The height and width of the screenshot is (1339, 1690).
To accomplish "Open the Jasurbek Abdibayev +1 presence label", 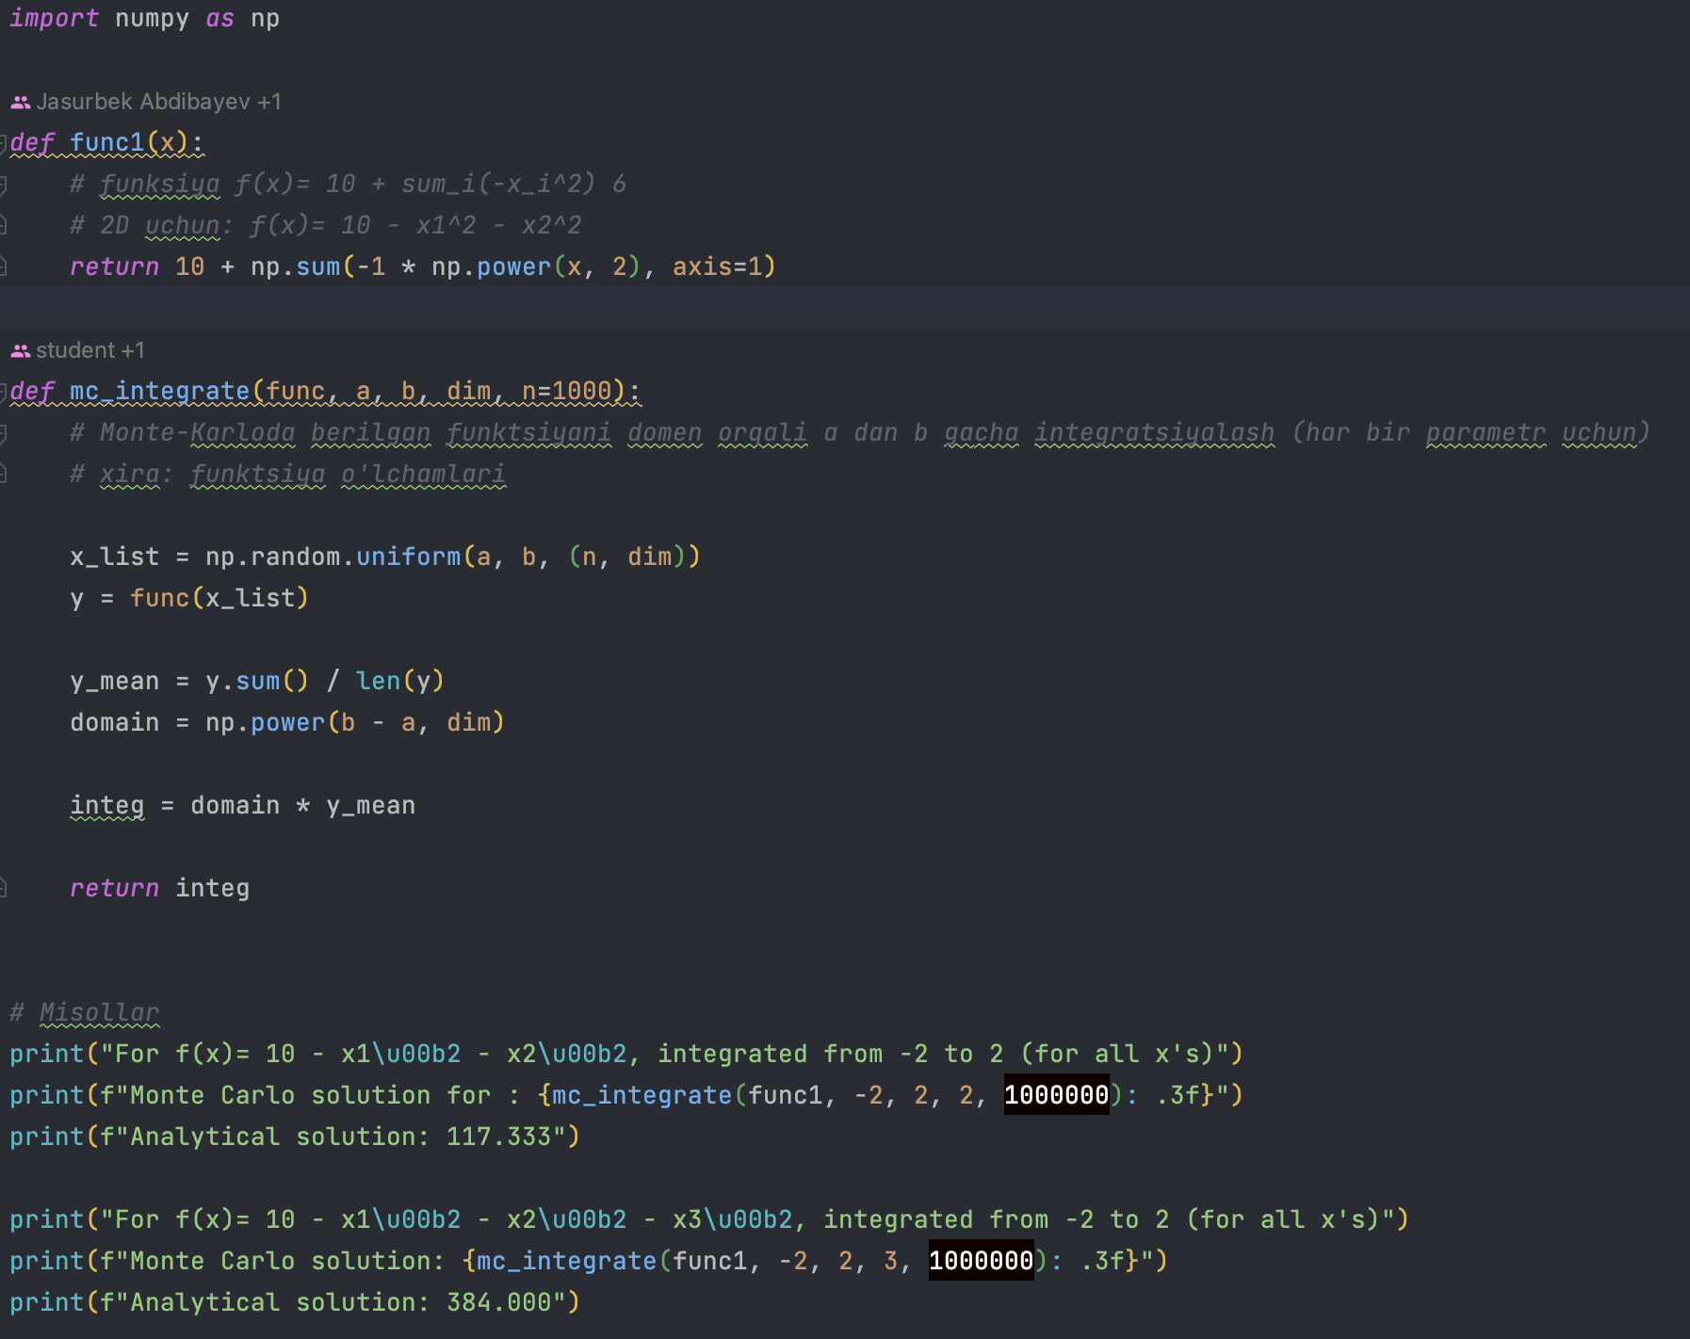I will point(158,101).
